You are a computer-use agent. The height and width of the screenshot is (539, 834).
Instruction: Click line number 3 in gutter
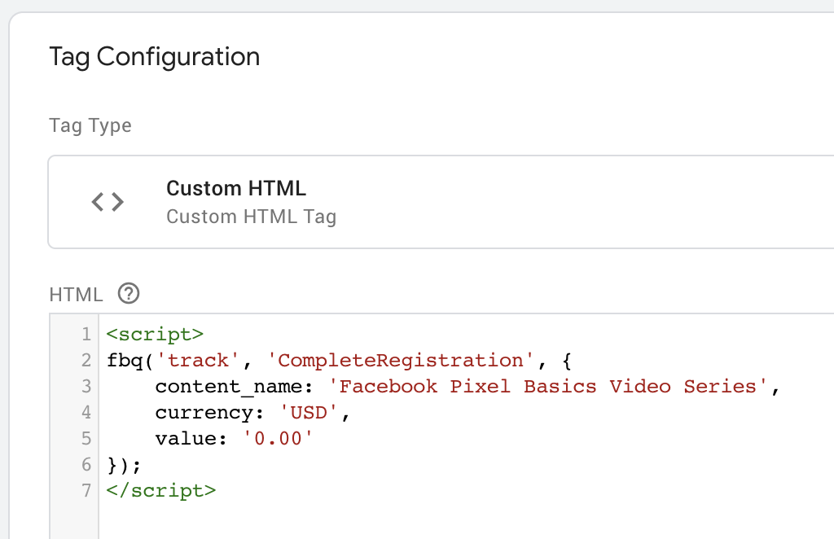click(x=86, y=387)
